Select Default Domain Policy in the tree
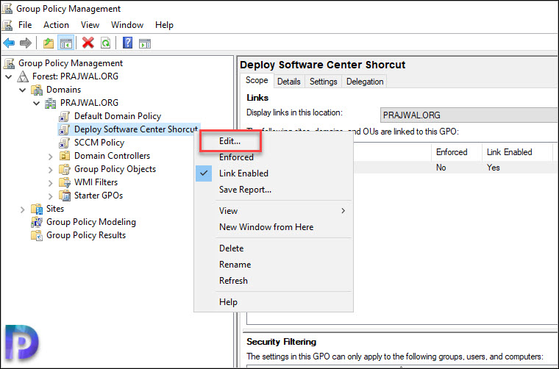This screenshot has height=369, width=559. pyautogui.click(x=118, y=116)
